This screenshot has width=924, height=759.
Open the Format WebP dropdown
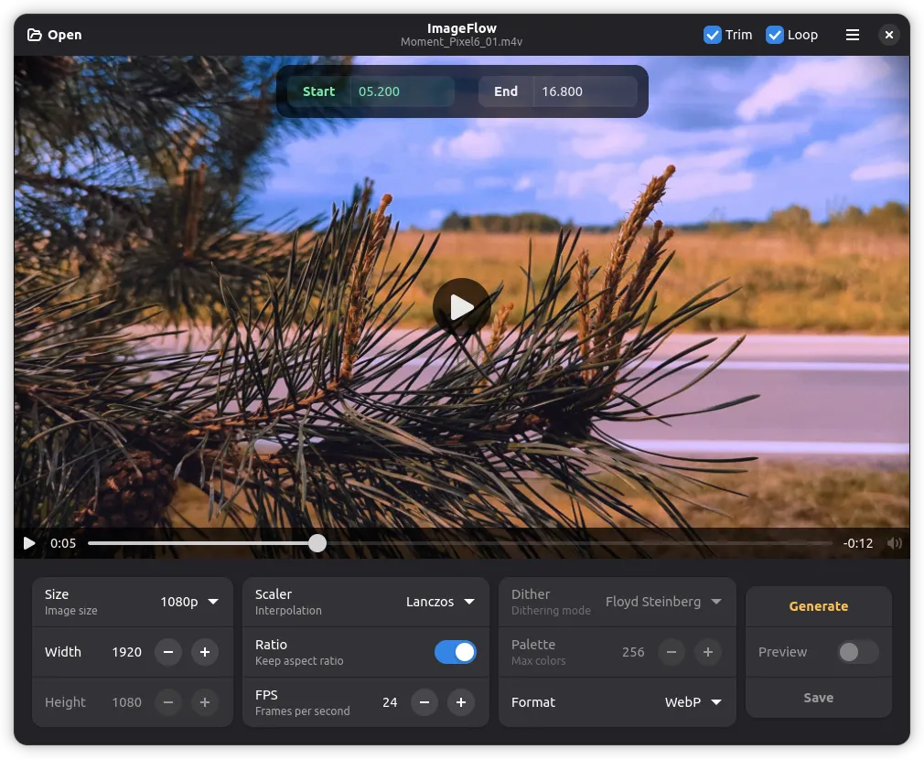pyautogui.click(x=693, y=702)
